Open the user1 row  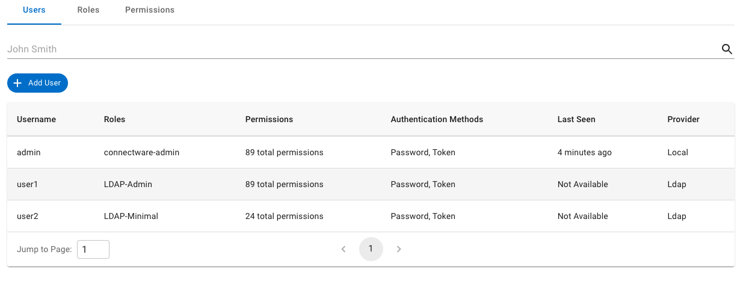[x=28, y=184]
